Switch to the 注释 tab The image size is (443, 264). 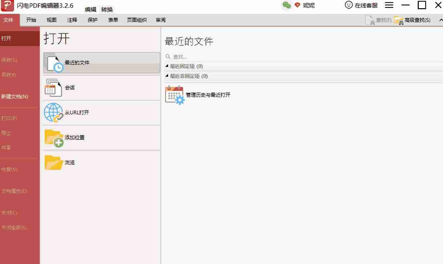pos(72,20)
